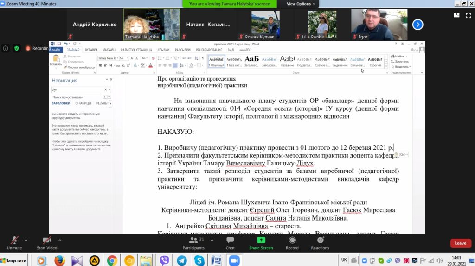This screenshot has width=475, height=266.
Task: Show next participants with the blue arrow
Action: [x=417, y=25]
